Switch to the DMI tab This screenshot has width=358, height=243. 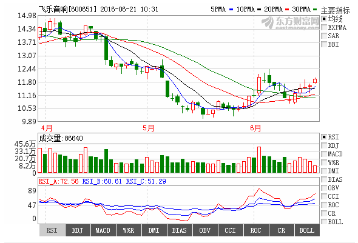[154, 230]
